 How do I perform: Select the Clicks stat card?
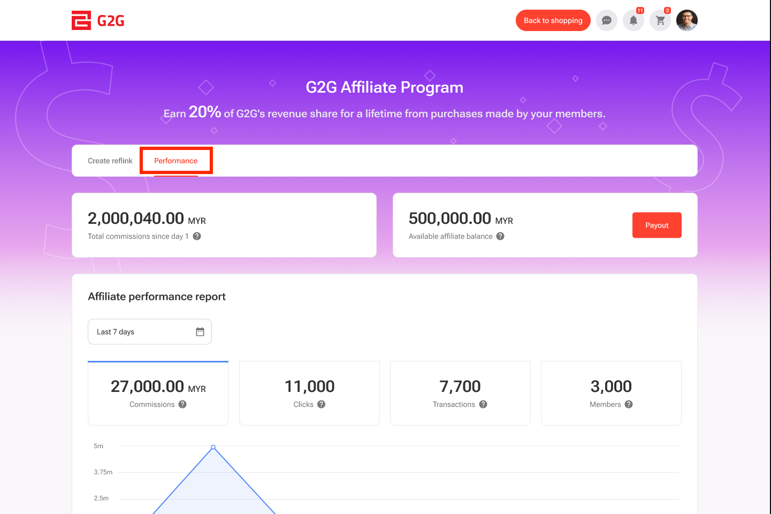coord(309,393)
